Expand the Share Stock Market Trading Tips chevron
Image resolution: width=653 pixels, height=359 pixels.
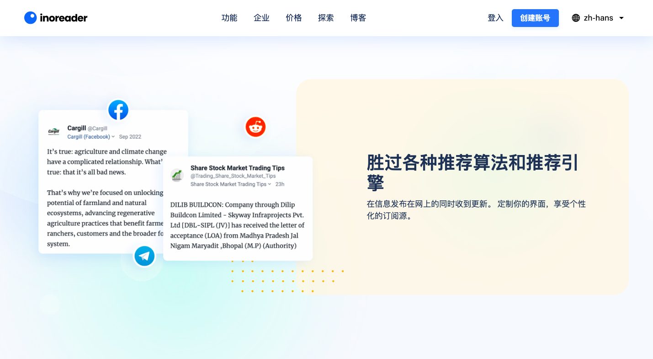tap(270, 184)
